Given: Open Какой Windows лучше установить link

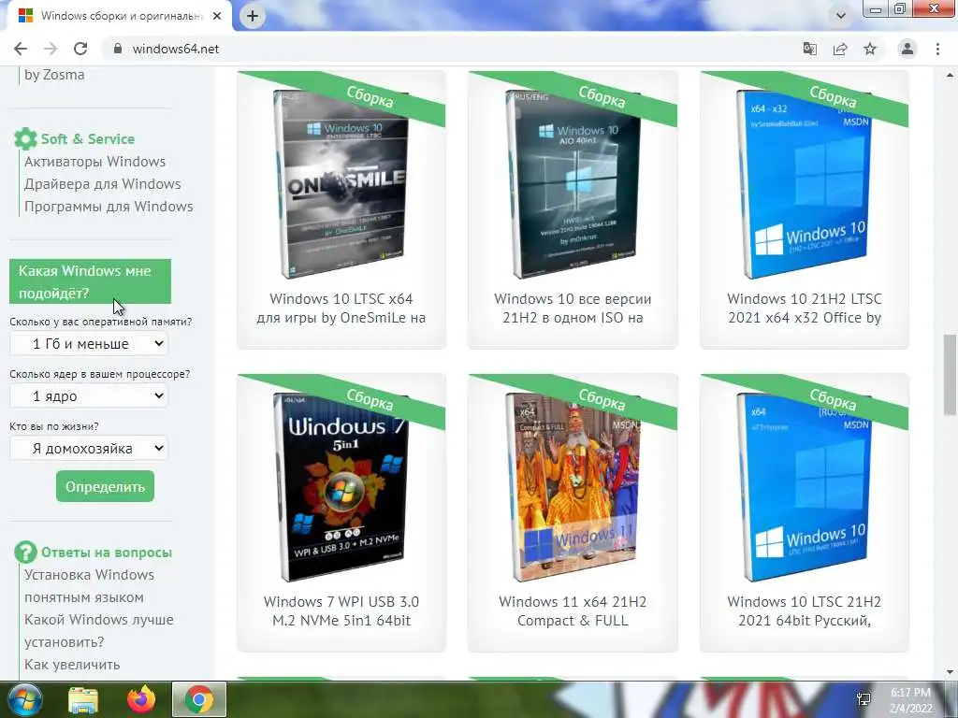Looking at the screenshot, I should 99,631.
